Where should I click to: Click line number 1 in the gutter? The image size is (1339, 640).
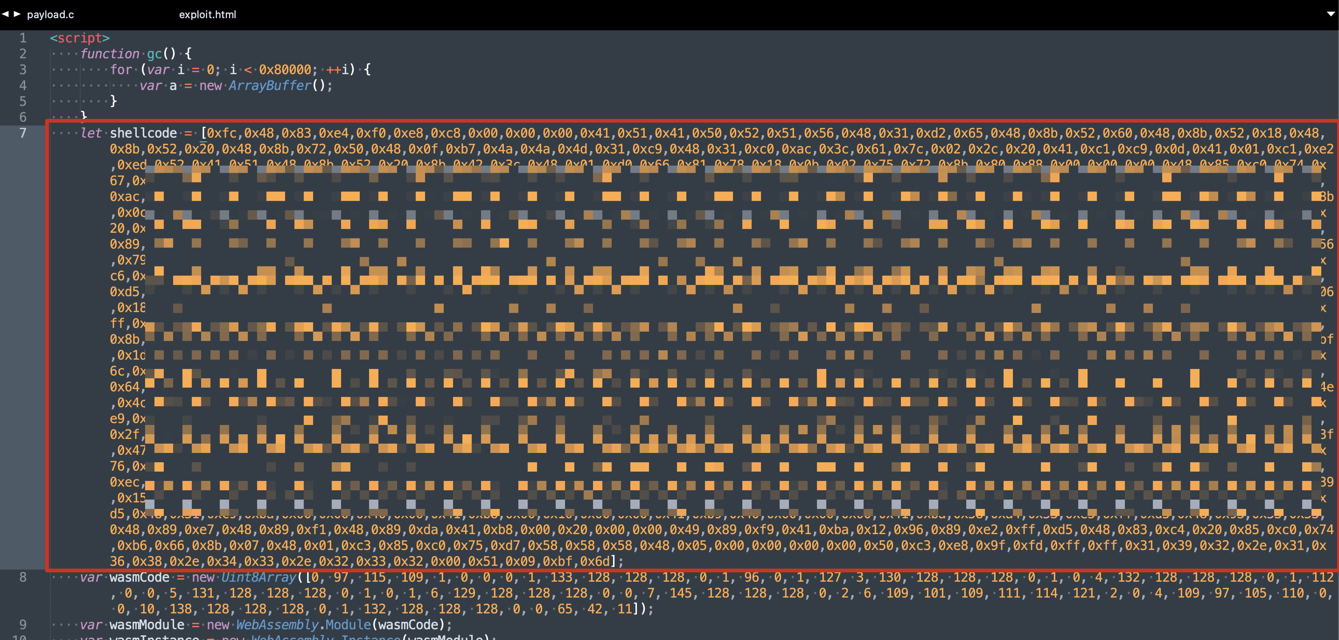coord(23,38)
